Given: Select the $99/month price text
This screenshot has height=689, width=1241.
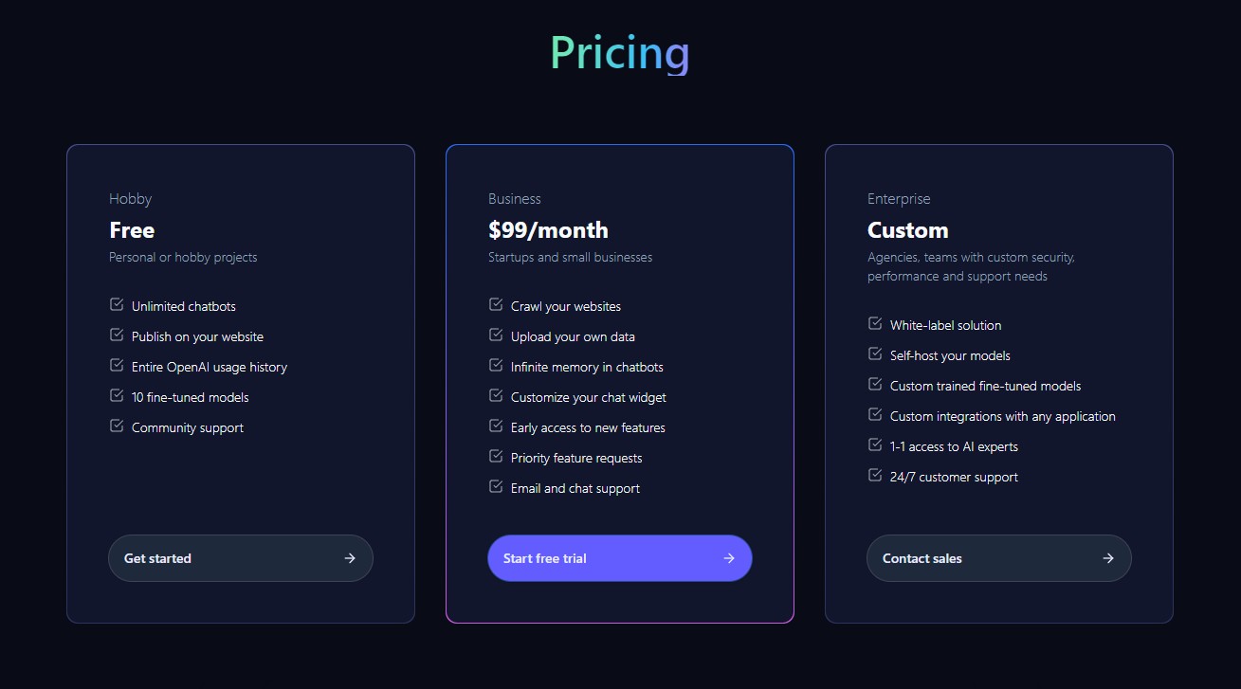Looking at the screenshot, I should pos(548,230).
